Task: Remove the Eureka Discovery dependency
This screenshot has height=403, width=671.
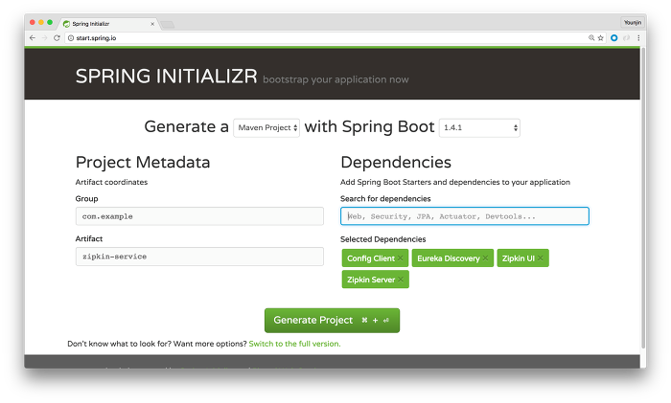Action: point(486,258)
